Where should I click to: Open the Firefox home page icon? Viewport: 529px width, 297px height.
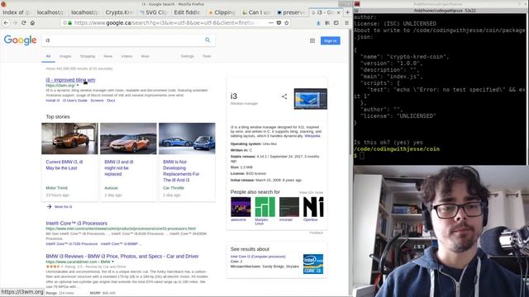[32, 23]
